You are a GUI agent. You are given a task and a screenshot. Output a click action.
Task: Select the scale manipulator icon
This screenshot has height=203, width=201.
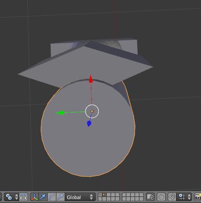[60, 197]
